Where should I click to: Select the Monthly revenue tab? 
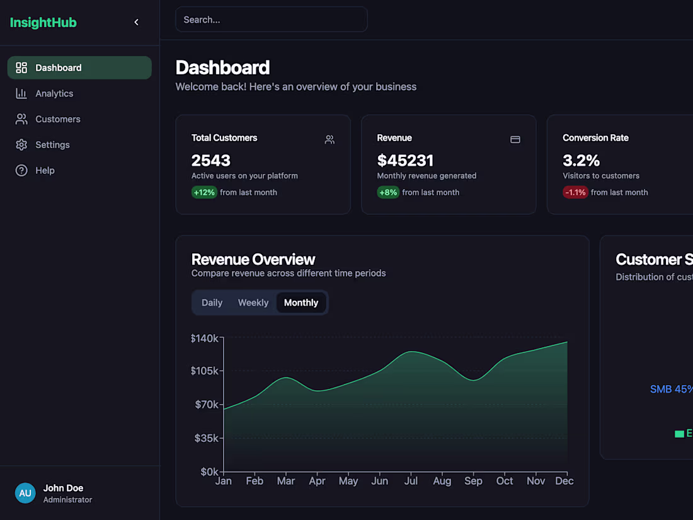(x=301, y=303)
